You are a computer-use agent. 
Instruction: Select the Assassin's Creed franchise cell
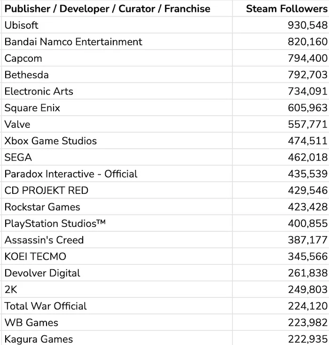click(x=44, y=240)
